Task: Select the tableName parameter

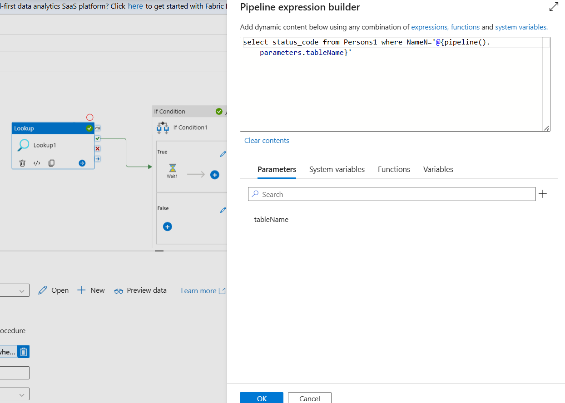Action: coord(271,219)
